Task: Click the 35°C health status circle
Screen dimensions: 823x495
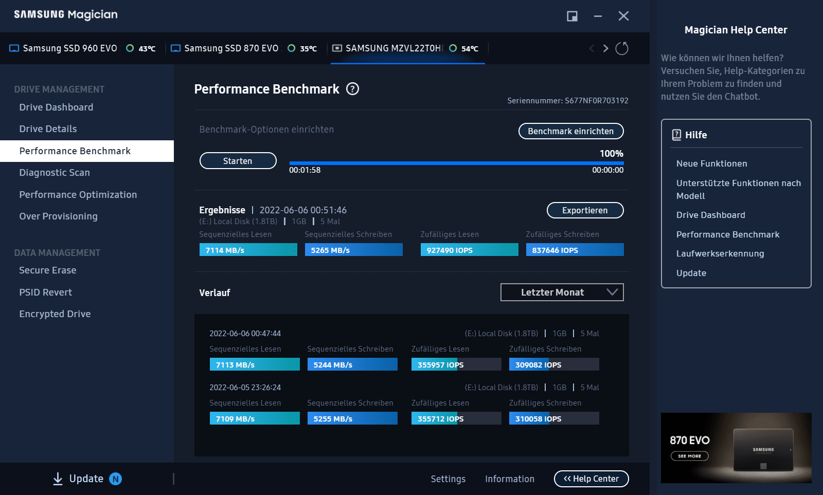Action: click(x=292, y=48)
